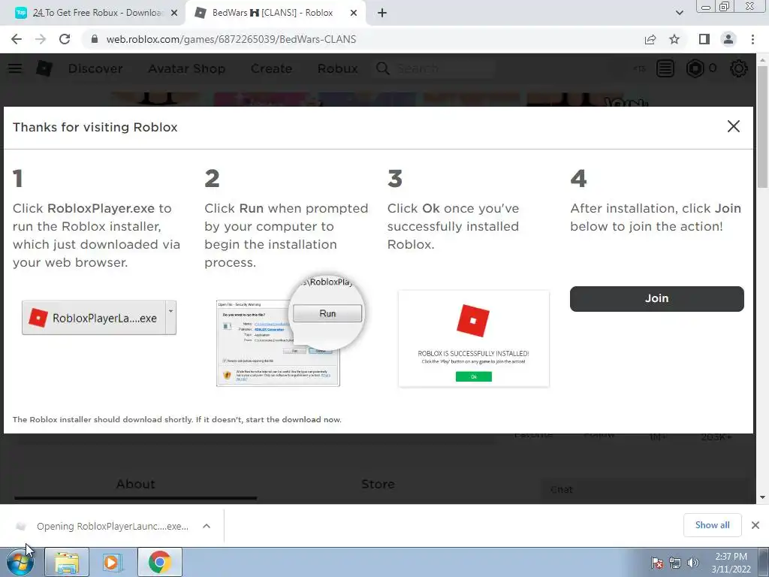Click the Roblox logo icon

point(44,68)
